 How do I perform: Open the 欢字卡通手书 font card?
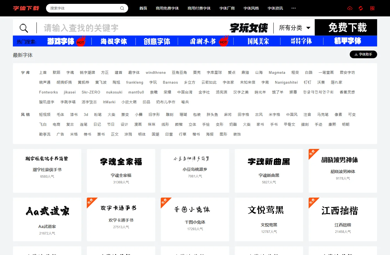[121, 219]
